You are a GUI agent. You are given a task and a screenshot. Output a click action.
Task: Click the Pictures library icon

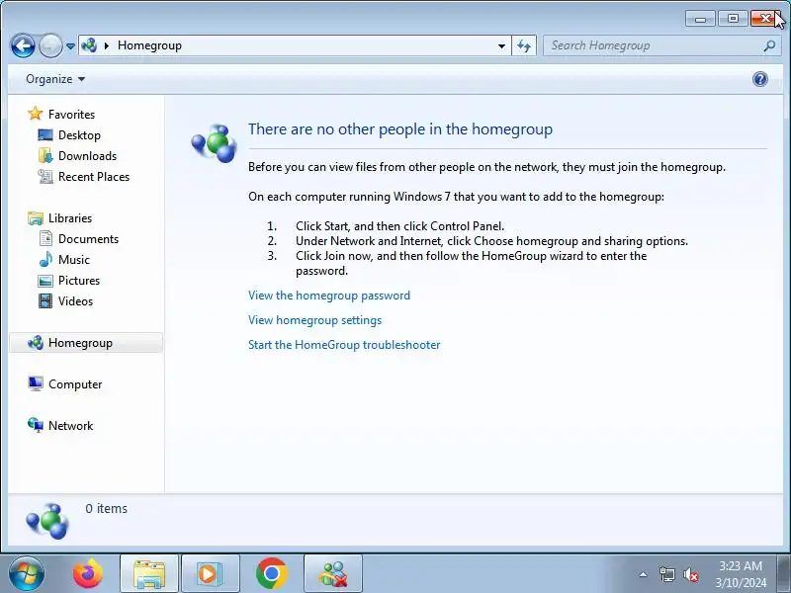click(x=45, y=281)
